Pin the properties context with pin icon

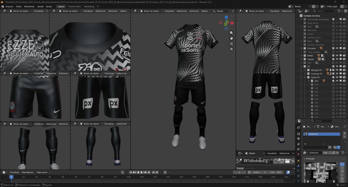345,127
